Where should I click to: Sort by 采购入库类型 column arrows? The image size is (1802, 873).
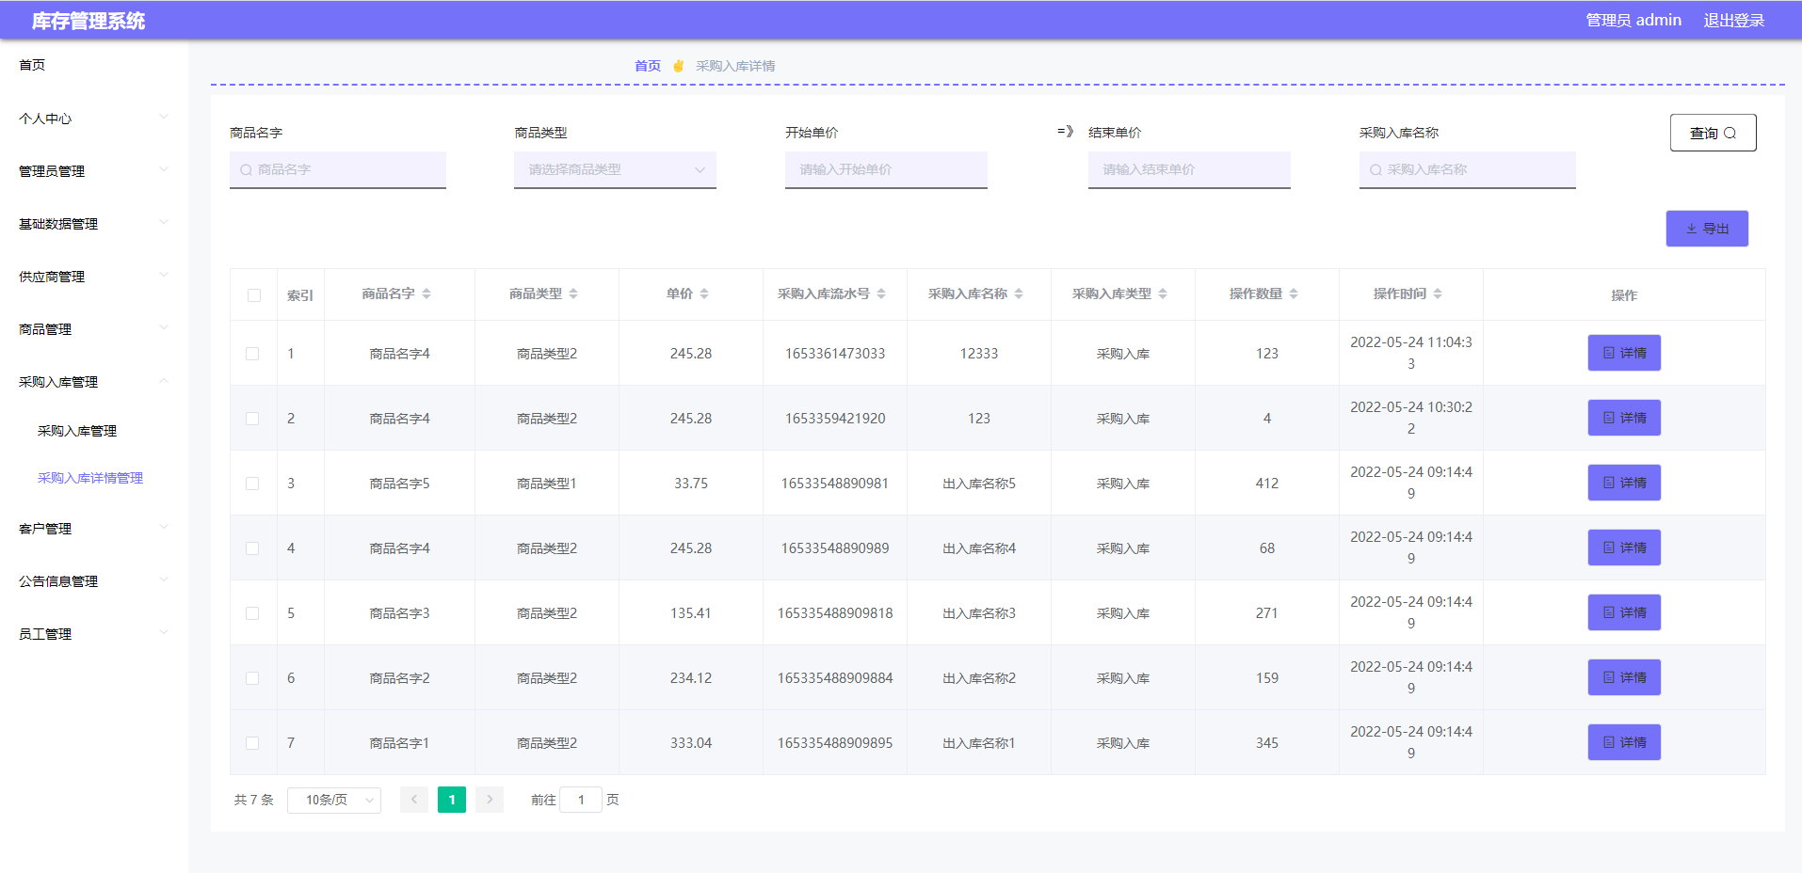pyautogui.click(x=1163, y=294)
